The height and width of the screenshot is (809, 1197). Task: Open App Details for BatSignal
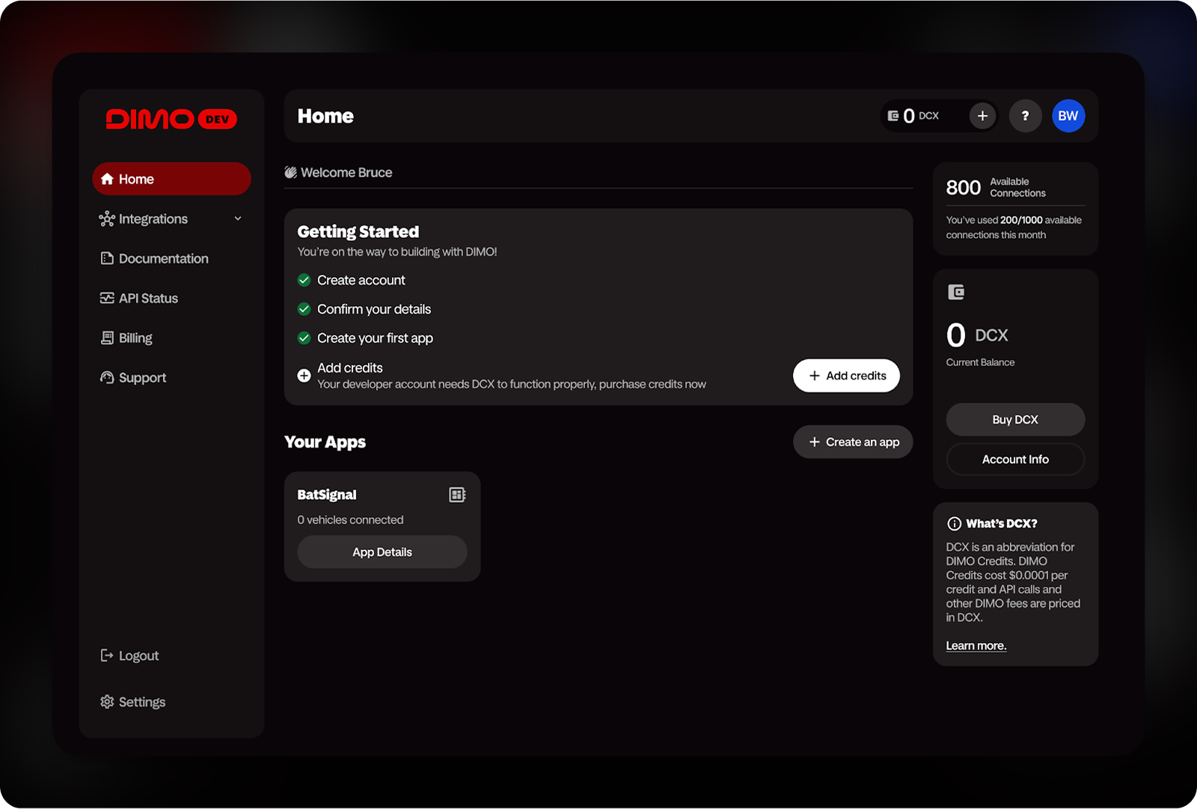tap(382, 552)
